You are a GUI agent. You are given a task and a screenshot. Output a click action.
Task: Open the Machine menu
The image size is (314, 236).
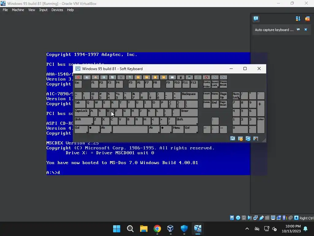click(x=18, y=10)
